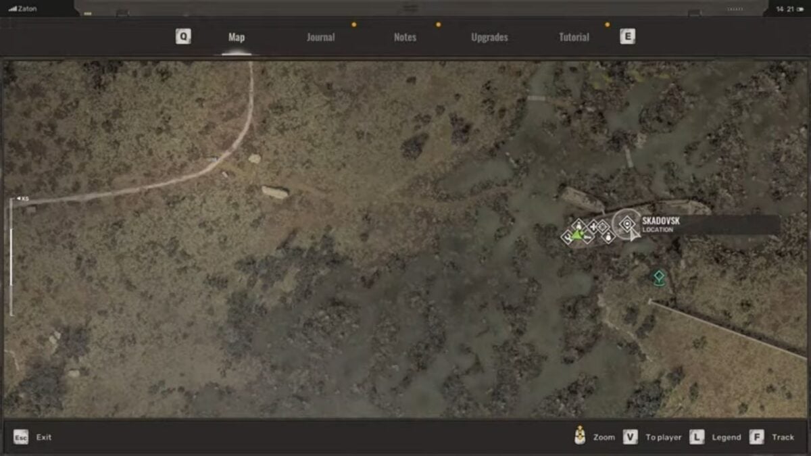Click the mouse scroll Zoom icon
The width and height of the screenshot is (811, 456).
[x=579, y=436]
